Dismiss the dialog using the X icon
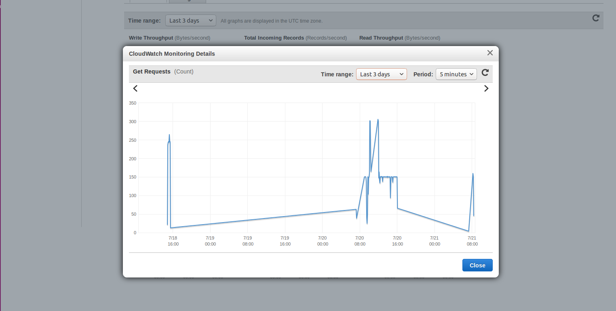The width and height of the screenshot is (616, 311). (x=490, y=53)
